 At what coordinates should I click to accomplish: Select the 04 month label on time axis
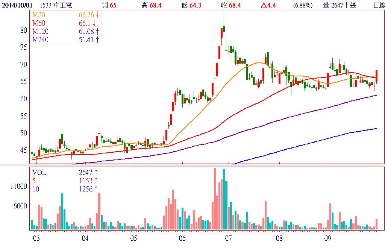[85, 238]
